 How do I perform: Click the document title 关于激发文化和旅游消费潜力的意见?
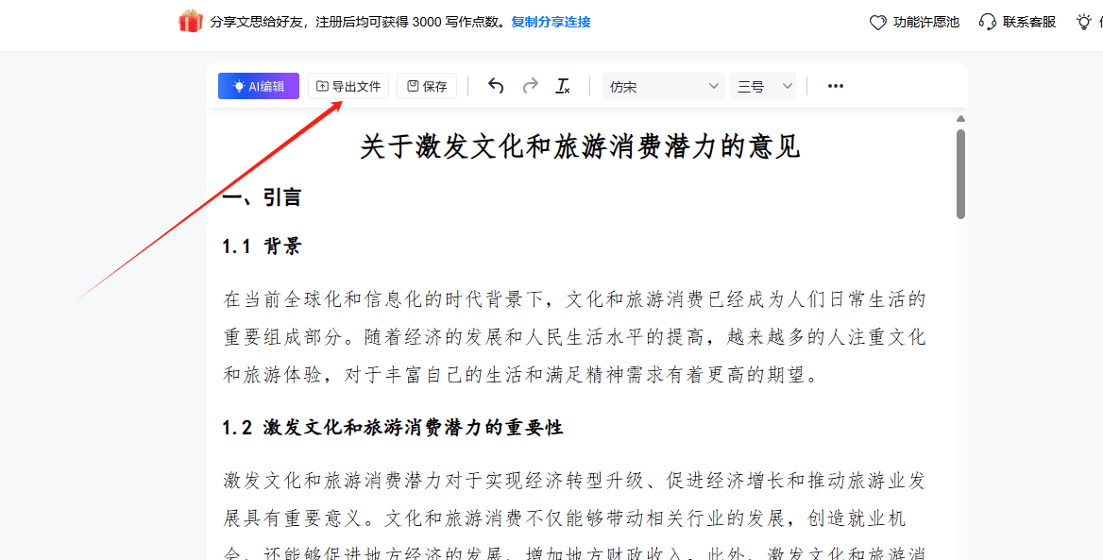[581, 147]
